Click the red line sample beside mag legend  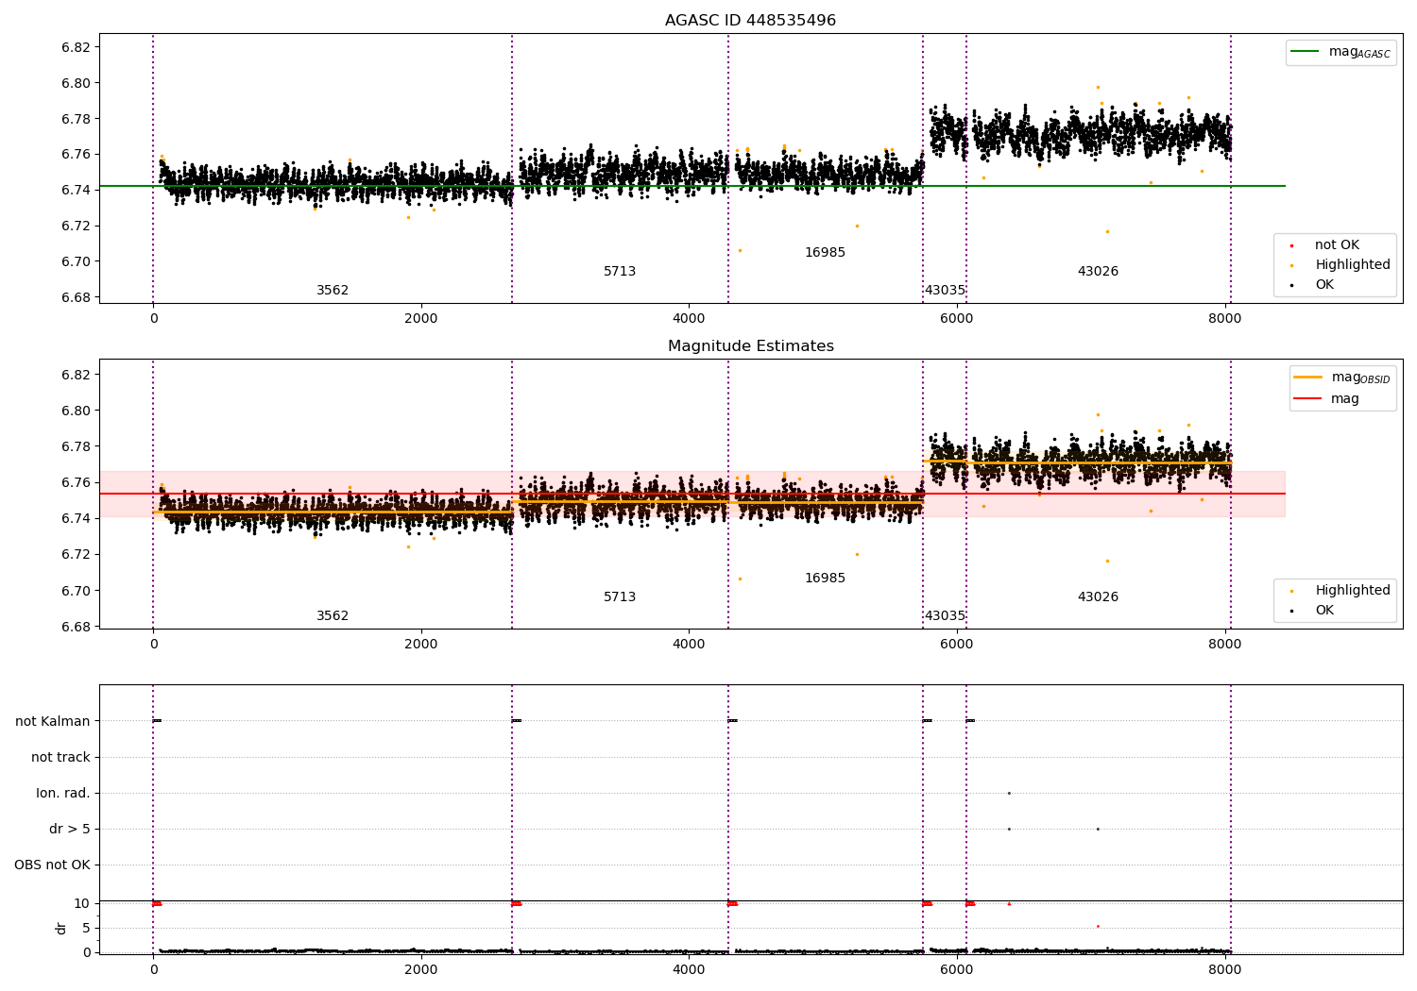[1307, 399]
